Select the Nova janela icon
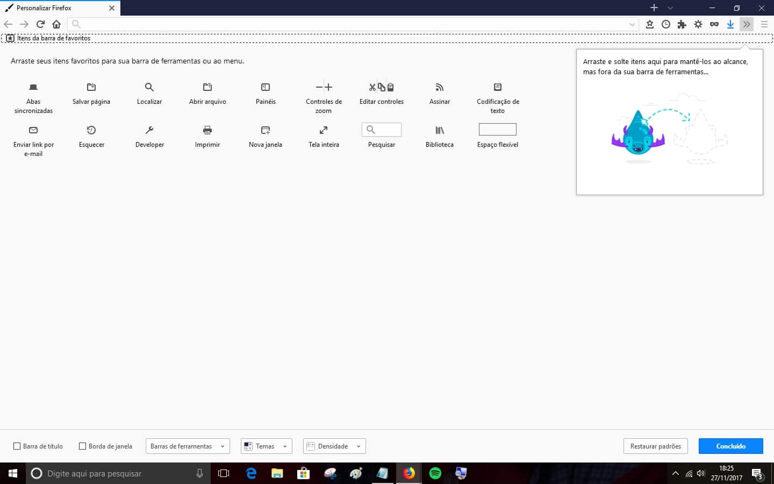Viewport: 774px width, 484px height. click(266, 130)
